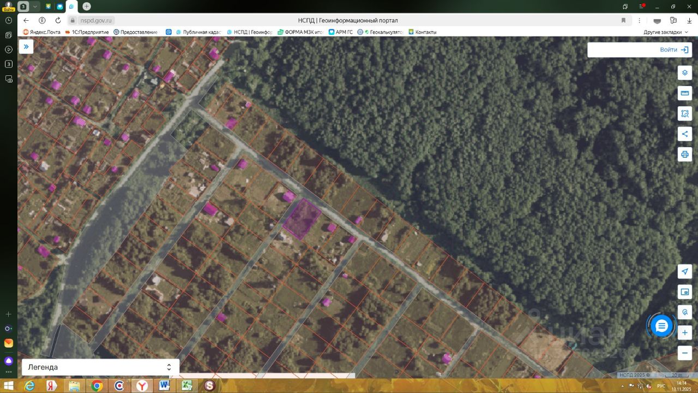Select the highlighted purple land parcel
The image size is (698, 393).
[302, 219]
